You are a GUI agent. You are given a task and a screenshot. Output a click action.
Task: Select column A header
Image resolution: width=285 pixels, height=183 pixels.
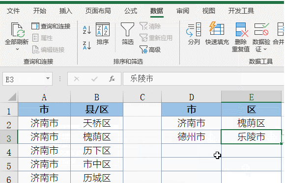(44, 97)
